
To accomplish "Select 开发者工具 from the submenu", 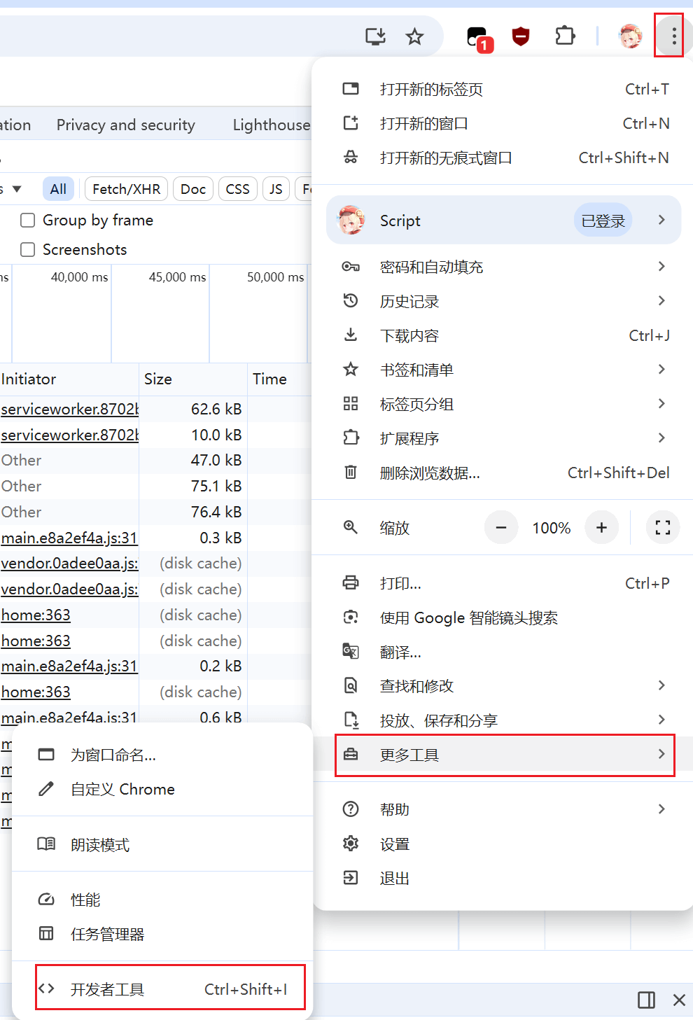I will [x=170, y=988].
